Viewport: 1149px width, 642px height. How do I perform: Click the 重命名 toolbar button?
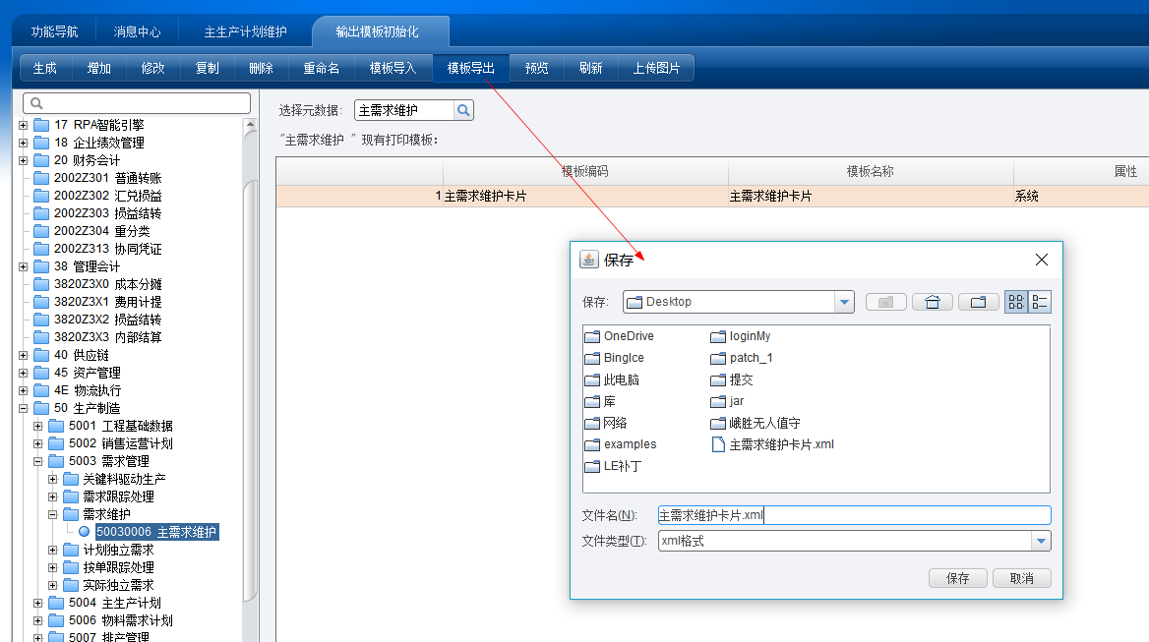322,68
